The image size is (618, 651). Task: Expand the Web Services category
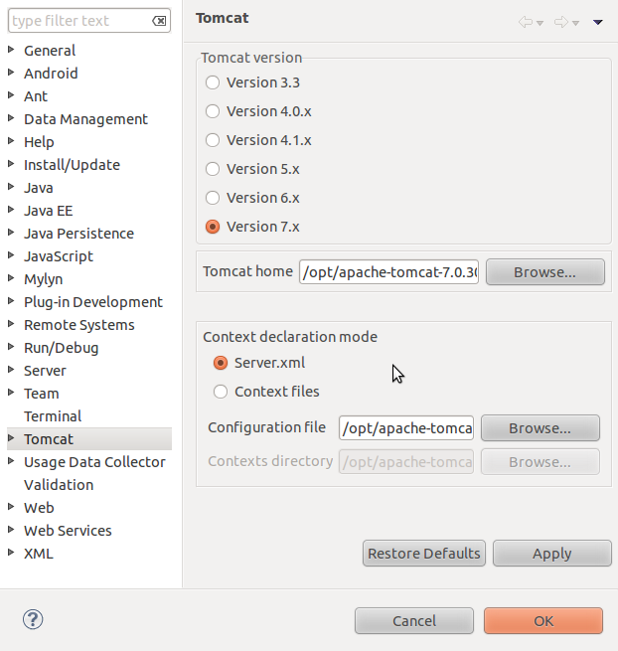(11, 531)
